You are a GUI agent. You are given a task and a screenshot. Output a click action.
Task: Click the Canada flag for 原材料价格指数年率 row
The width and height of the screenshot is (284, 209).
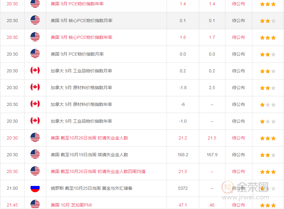(35, 104)
